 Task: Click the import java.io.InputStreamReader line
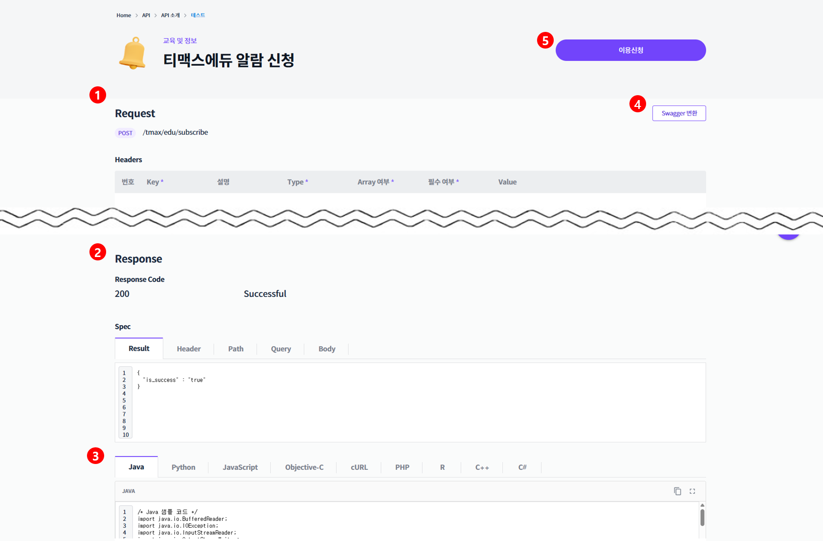[187, 533]
